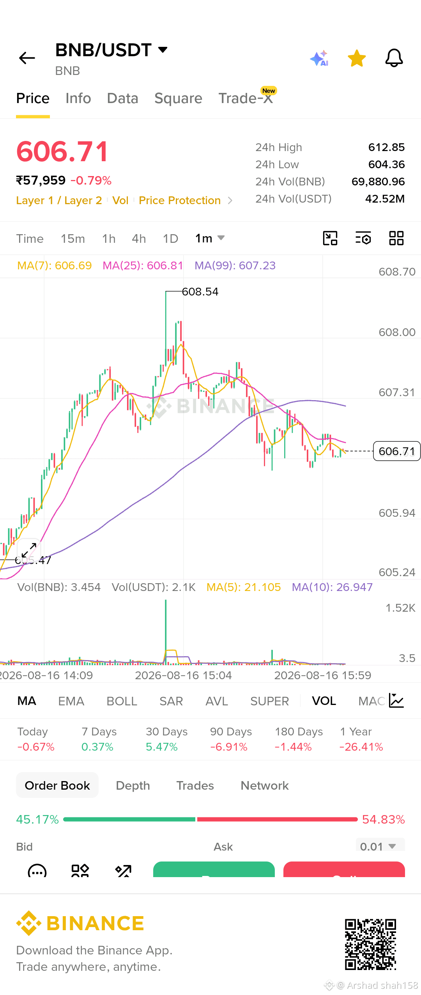
Task: Tap the 1 Year -26.41% change
Action: click(x=361, y=739)
